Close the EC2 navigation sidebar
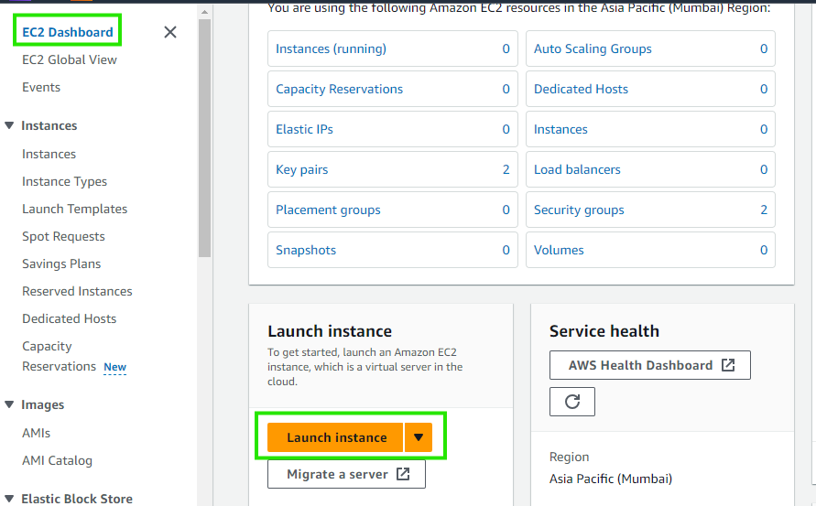 coord(170,32)
